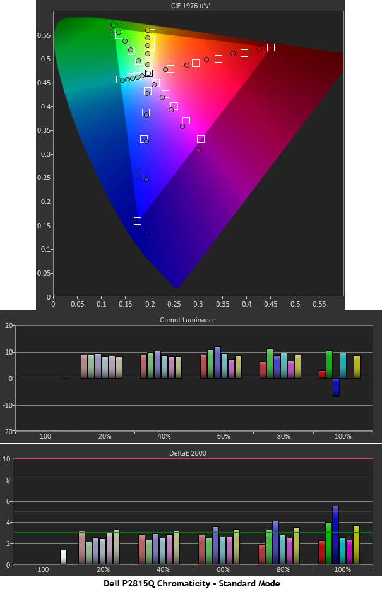Click the red 100% bar in DeltaE 2000
This screenshot has height=589, width=382.
pyautogui.click(x=321, y=552)
